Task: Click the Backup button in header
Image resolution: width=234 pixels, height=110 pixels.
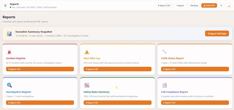Action: coord(194,6)
